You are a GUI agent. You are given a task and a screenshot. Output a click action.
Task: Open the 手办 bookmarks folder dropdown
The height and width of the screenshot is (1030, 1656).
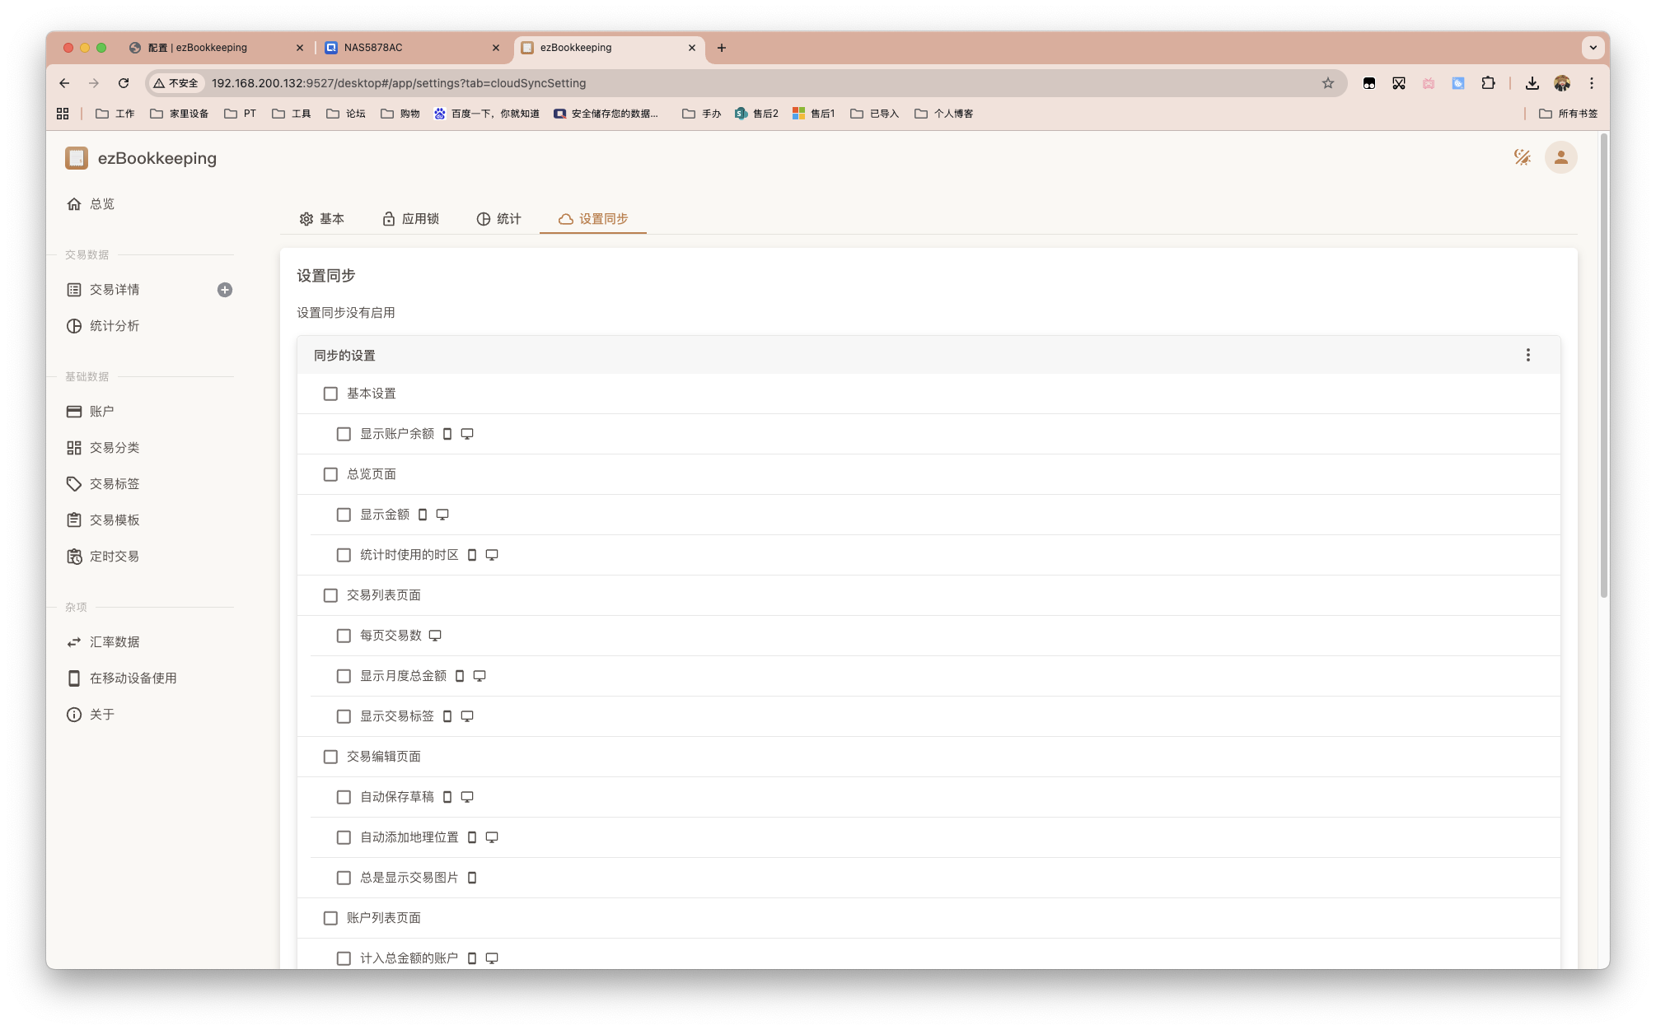[700, 114]
